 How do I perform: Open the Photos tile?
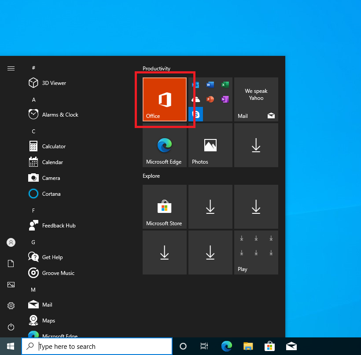(210, 145)
